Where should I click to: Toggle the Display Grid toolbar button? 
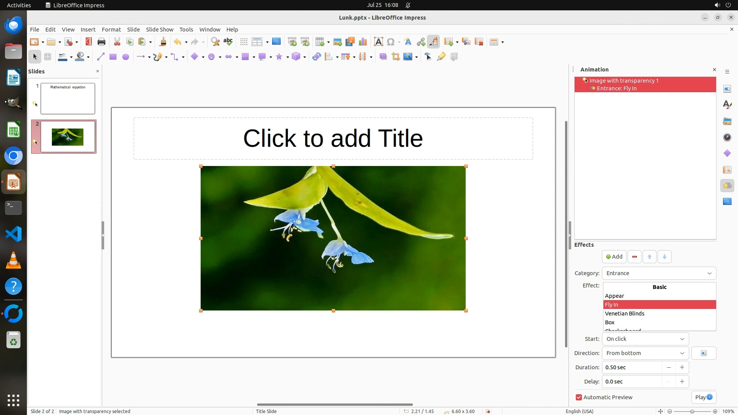[x=244, y=42]
